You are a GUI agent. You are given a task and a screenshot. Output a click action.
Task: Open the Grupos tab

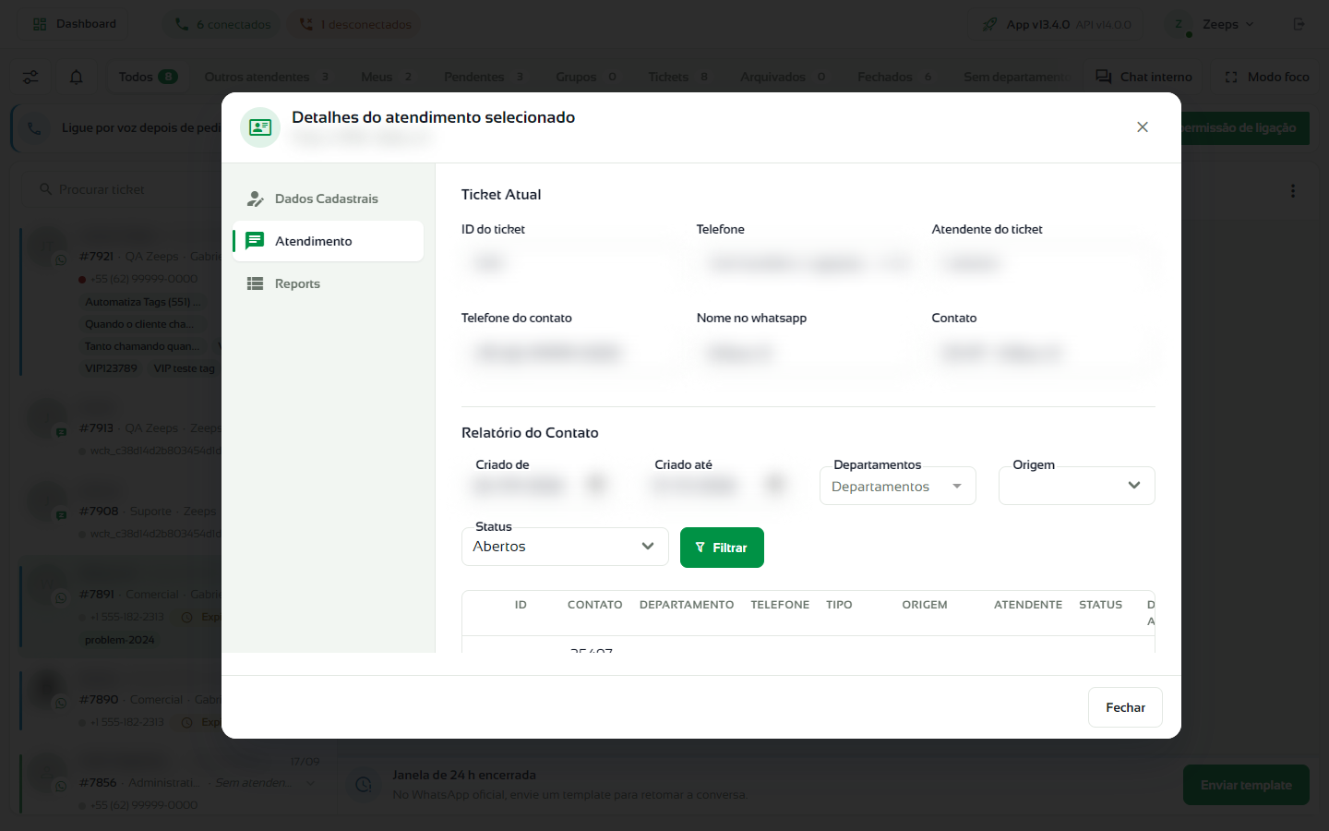(586, 77)
